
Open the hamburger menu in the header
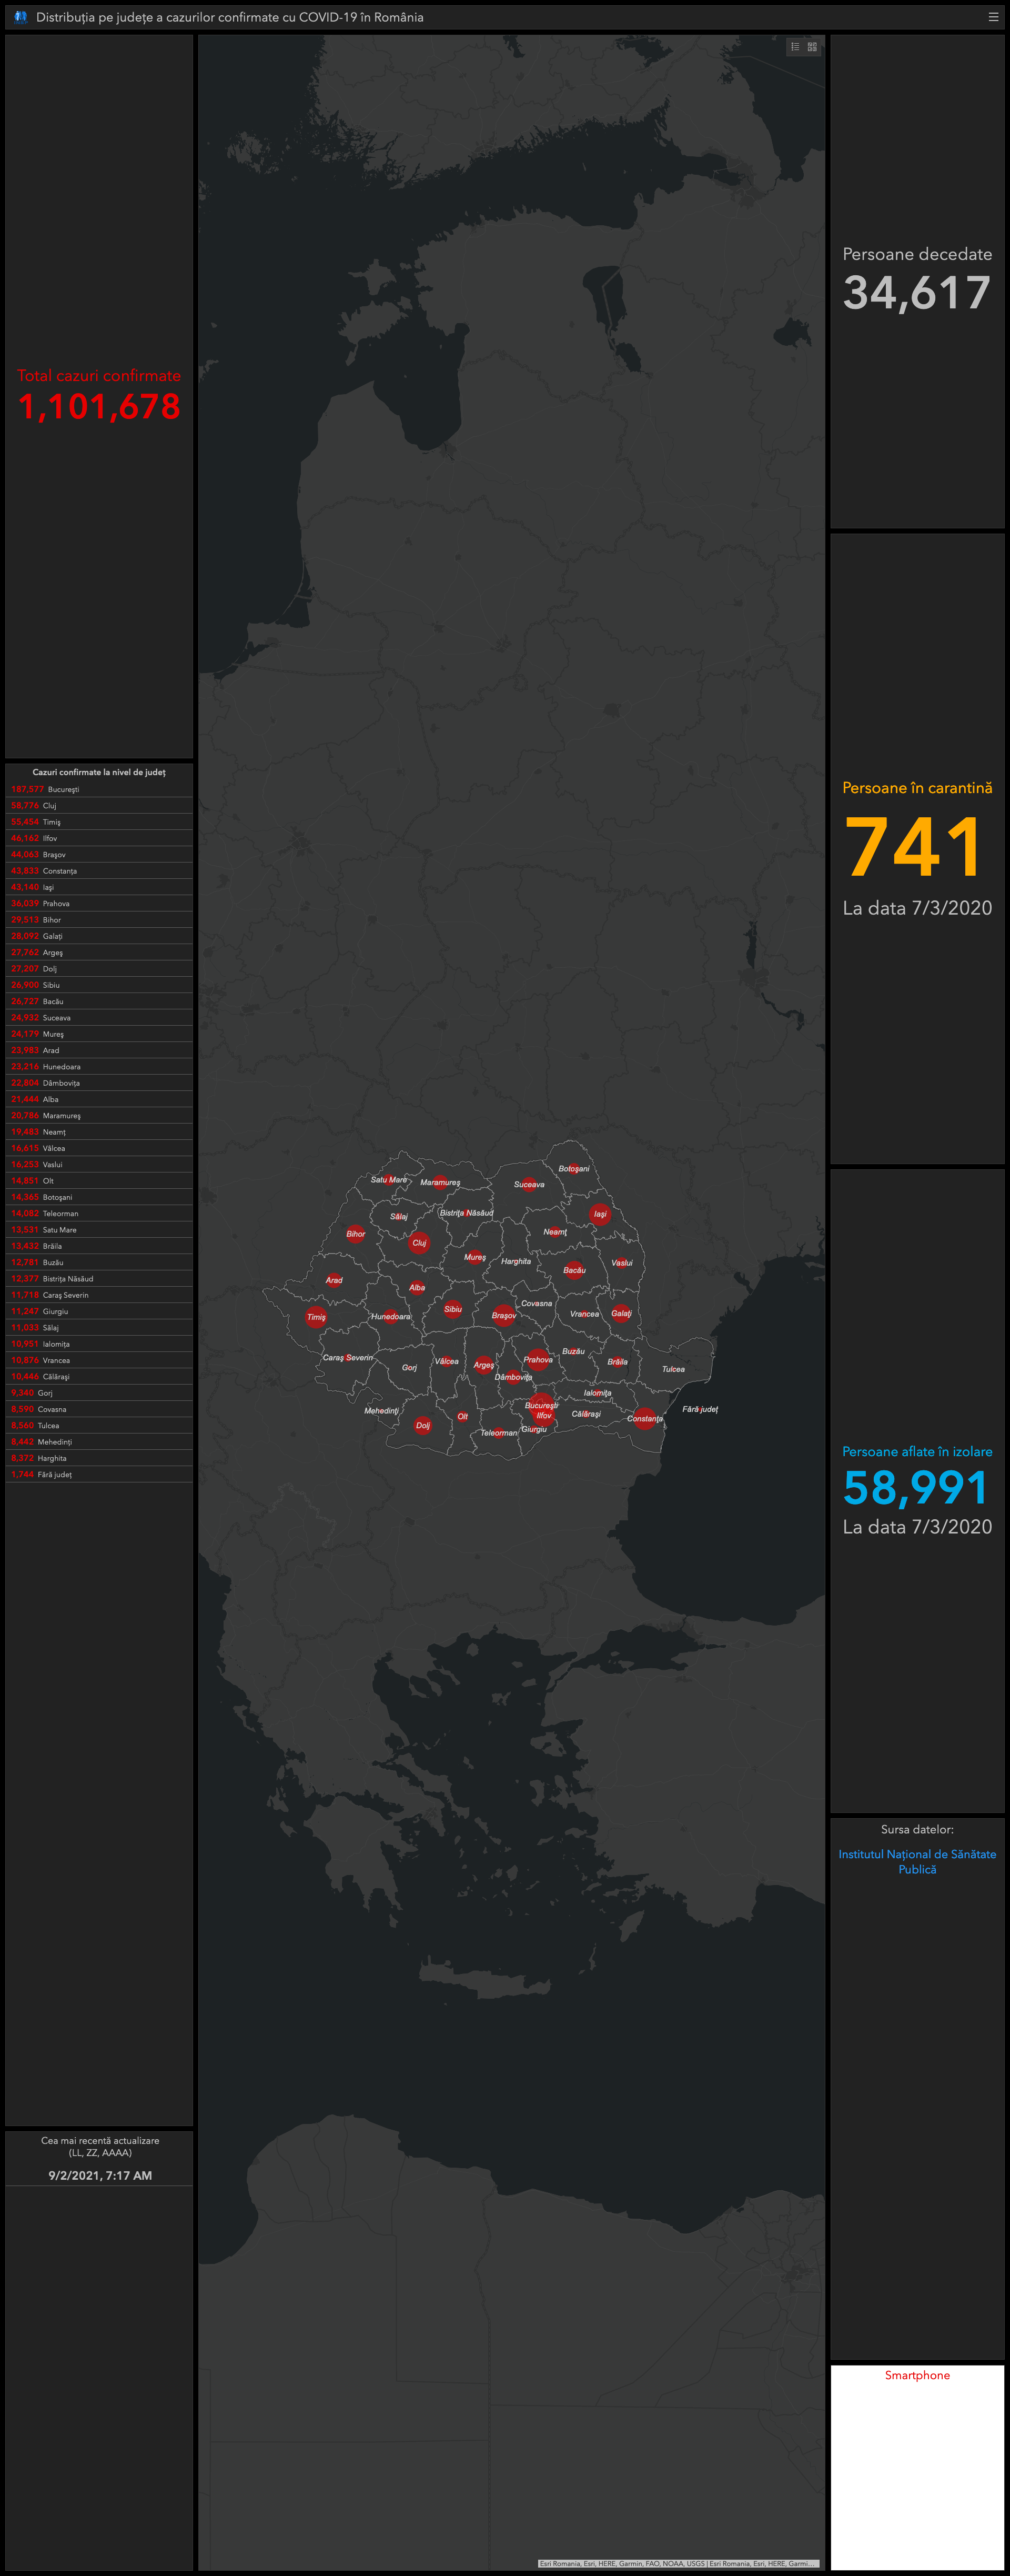pyautogui.click(x=993, y=17)
